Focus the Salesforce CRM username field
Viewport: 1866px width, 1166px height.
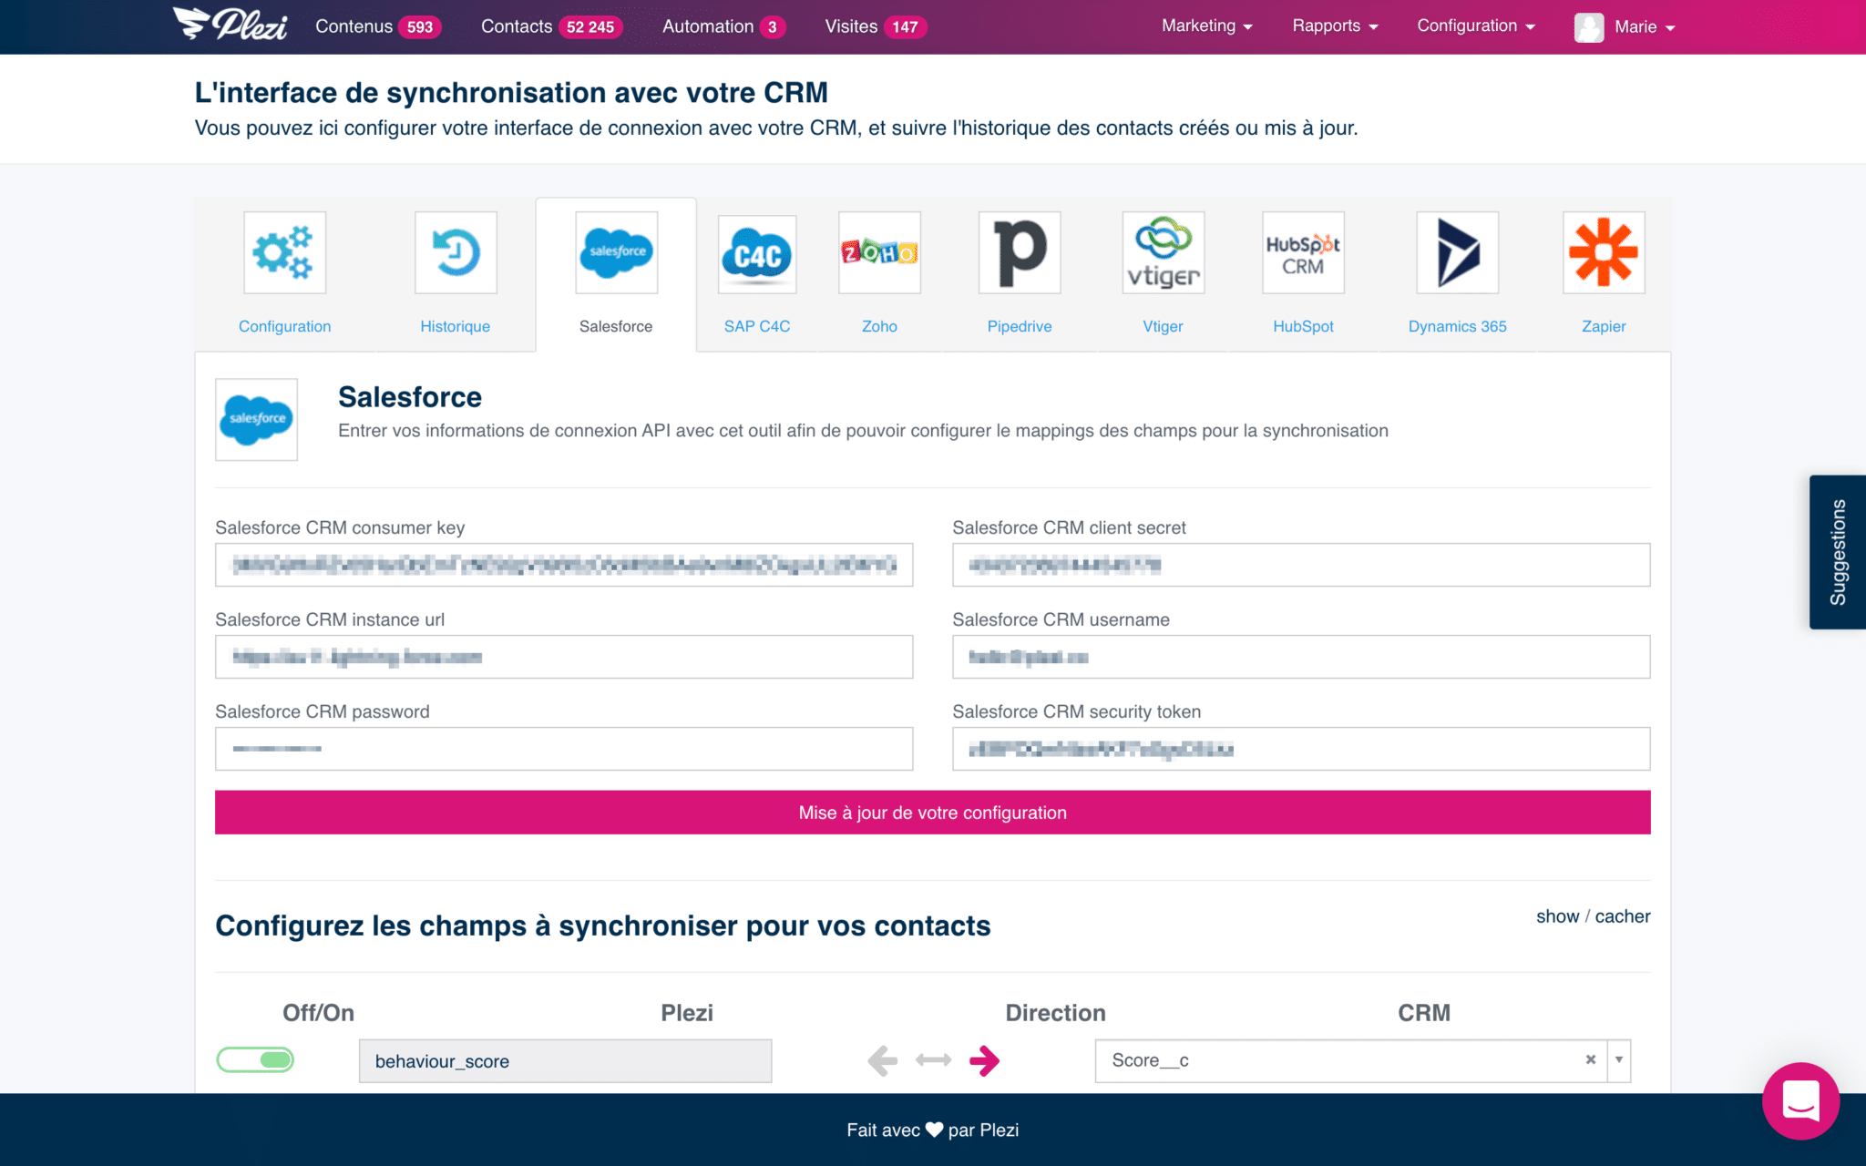pos(1301,657)
